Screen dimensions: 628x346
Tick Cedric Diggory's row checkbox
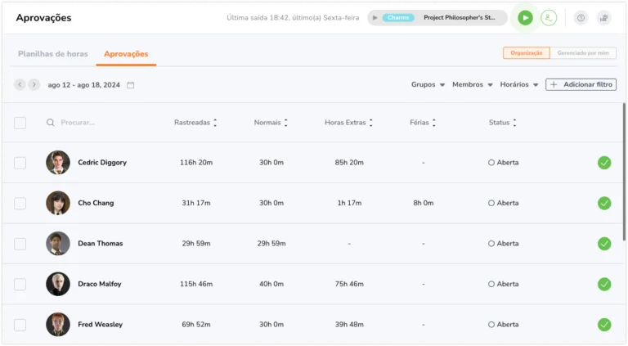click(x=20, y=163)
